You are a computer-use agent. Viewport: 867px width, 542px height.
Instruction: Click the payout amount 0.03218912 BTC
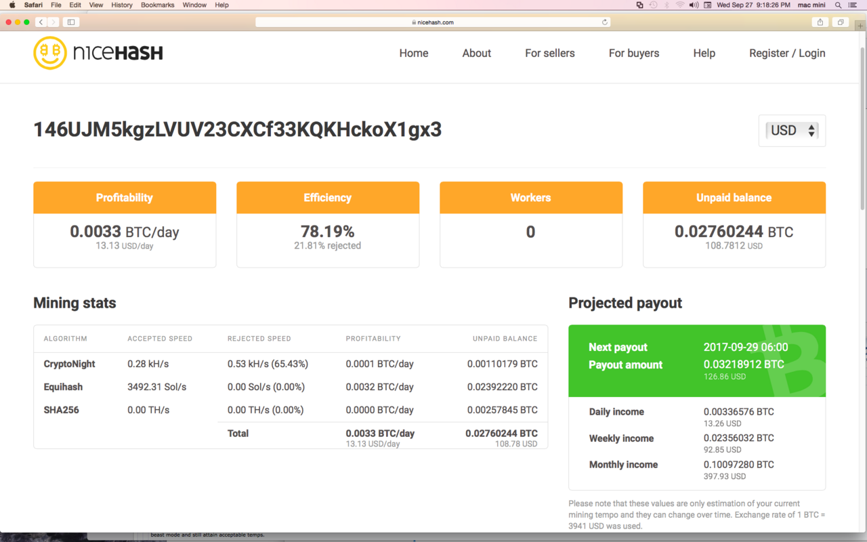[x=744, y=364]
